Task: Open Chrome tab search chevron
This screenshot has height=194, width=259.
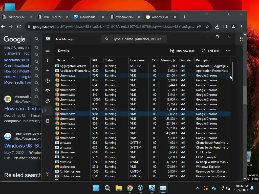Action: pyautogui.click(x=206, y=14)
